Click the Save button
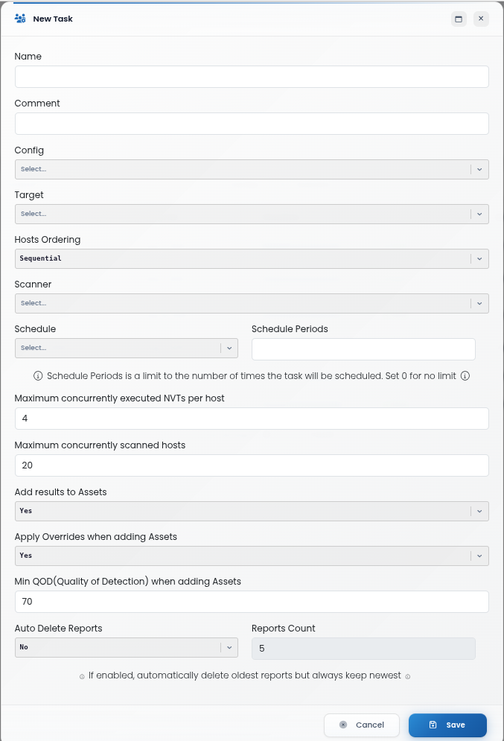This screenshot has width=504, height=741. tap(447, 725)
